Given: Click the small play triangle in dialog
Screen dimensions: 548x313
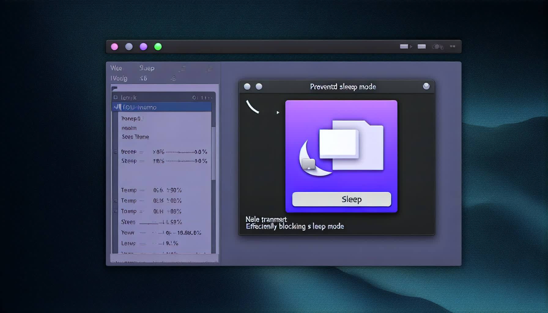Looking at the screenshot, I should (278, 112).
